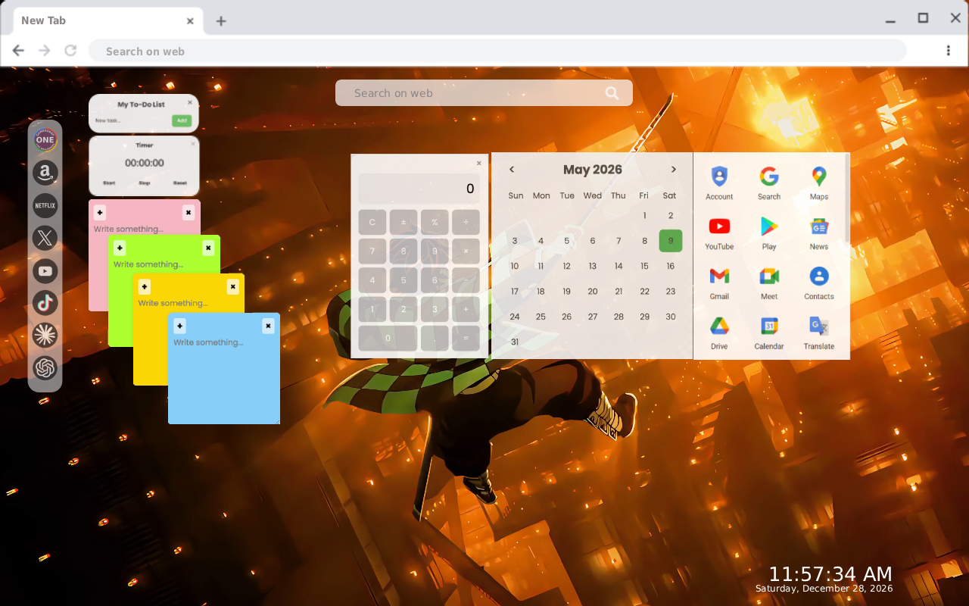Open Google Account from the apps panel
The height and width of the screenshot is (606, 969).
click(x=719, y=183)
